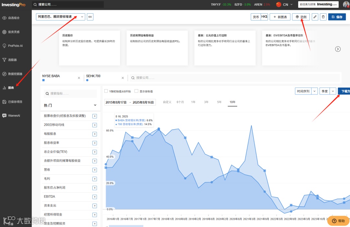This screenshot has width=350, height=227.
Task: Add the 资本支出 metric
Action: [95, 206]
